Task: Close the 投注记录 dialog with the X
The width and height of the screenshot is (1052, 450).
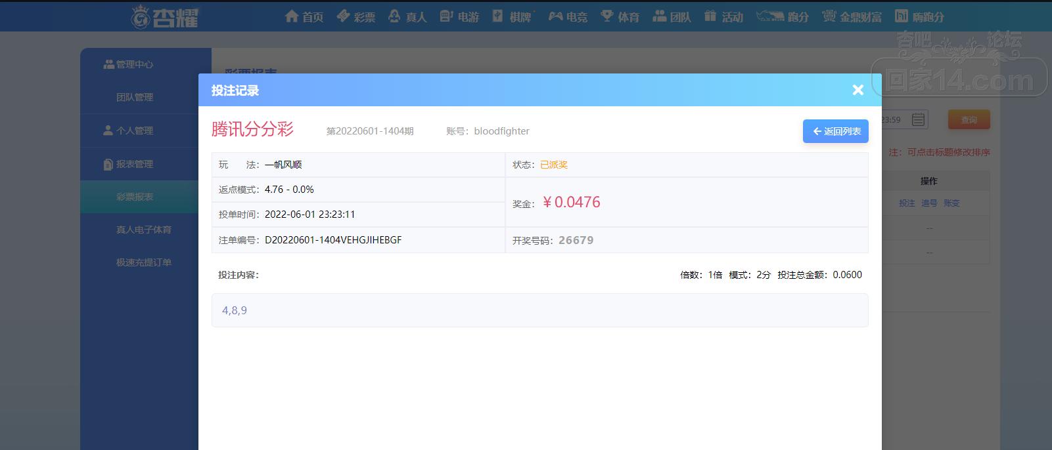Action: [x=858, y=90]
